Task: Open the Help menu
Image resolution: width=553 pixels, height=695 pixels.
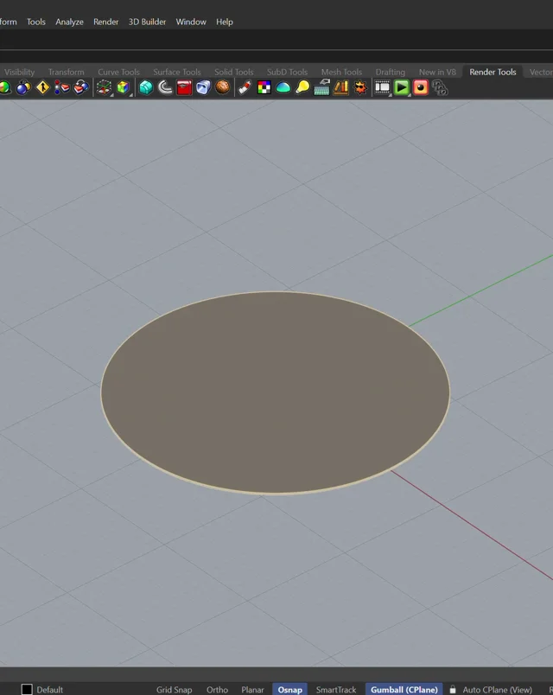Action: pos(224,22)
